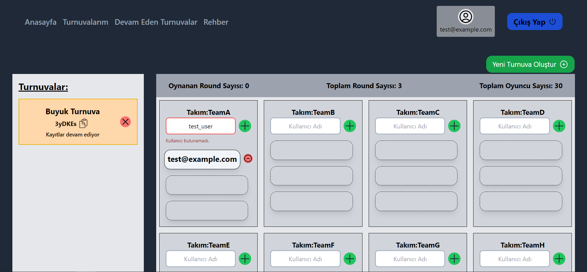Click the Takım:TeamF title
Screen dimensions: 587x272
pyautogui.click(x=313, y=245)
